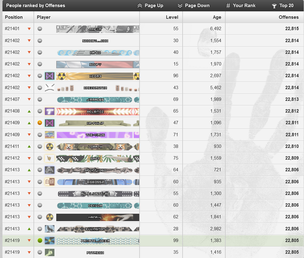The width and height of the screenshot is (304, 258).
Task: Click the radiation faction icon beside LOMATH
Action: (x=49, y=146)
